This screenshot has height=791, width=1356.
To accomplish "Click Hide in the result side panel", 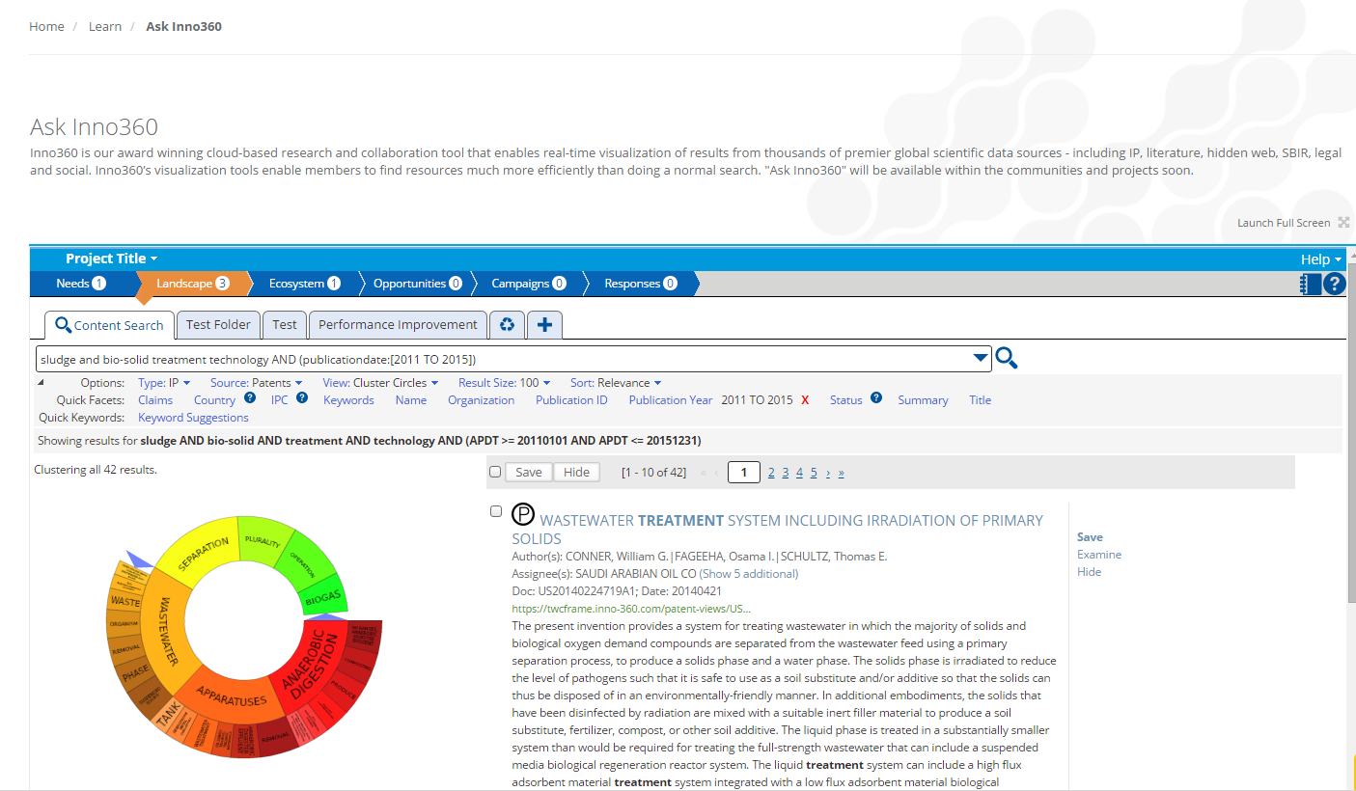I will coord(1089,572).
